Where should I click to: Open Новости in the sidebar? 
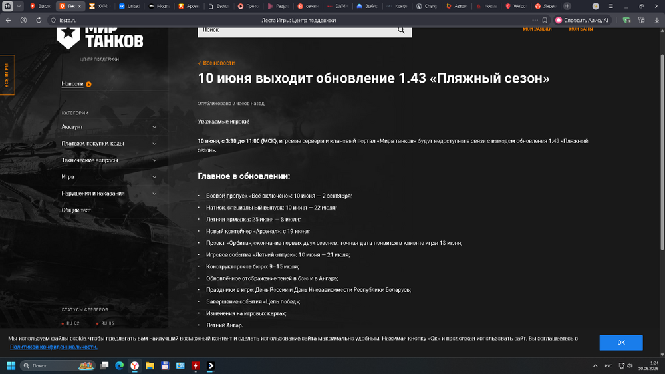pyautogui.click(x=72, y=84)
